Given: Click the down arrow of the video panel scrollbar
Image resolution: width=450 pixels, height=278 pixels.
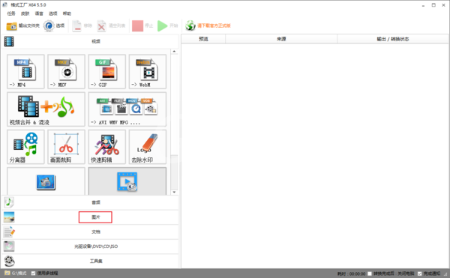Looking at the screenshot, I should tap(174, 193).
